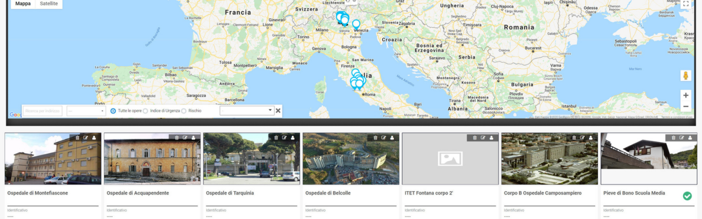Open user icon on Ospedale di Montefiascone card
The image size is (702, 219).
tap(94, 138)
